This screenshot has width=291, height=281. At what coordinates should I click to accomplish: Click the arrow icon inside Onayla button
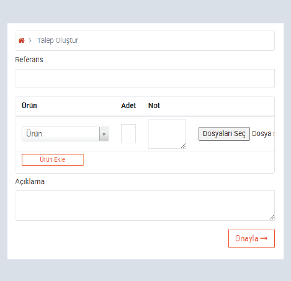[x=264, y=238]
